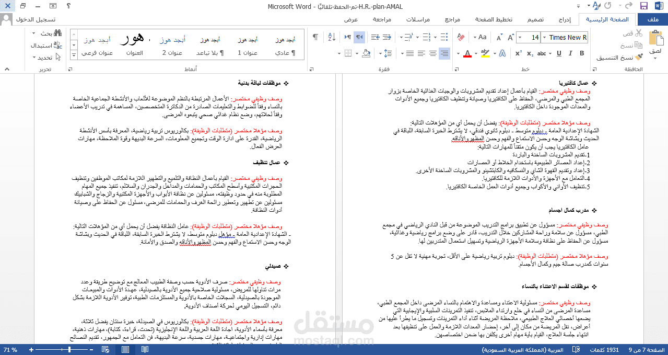Image resolution: width=668 pixels, height=355 pixels.
Task: Apply Italic formatting
Action: tap(570, 53)
